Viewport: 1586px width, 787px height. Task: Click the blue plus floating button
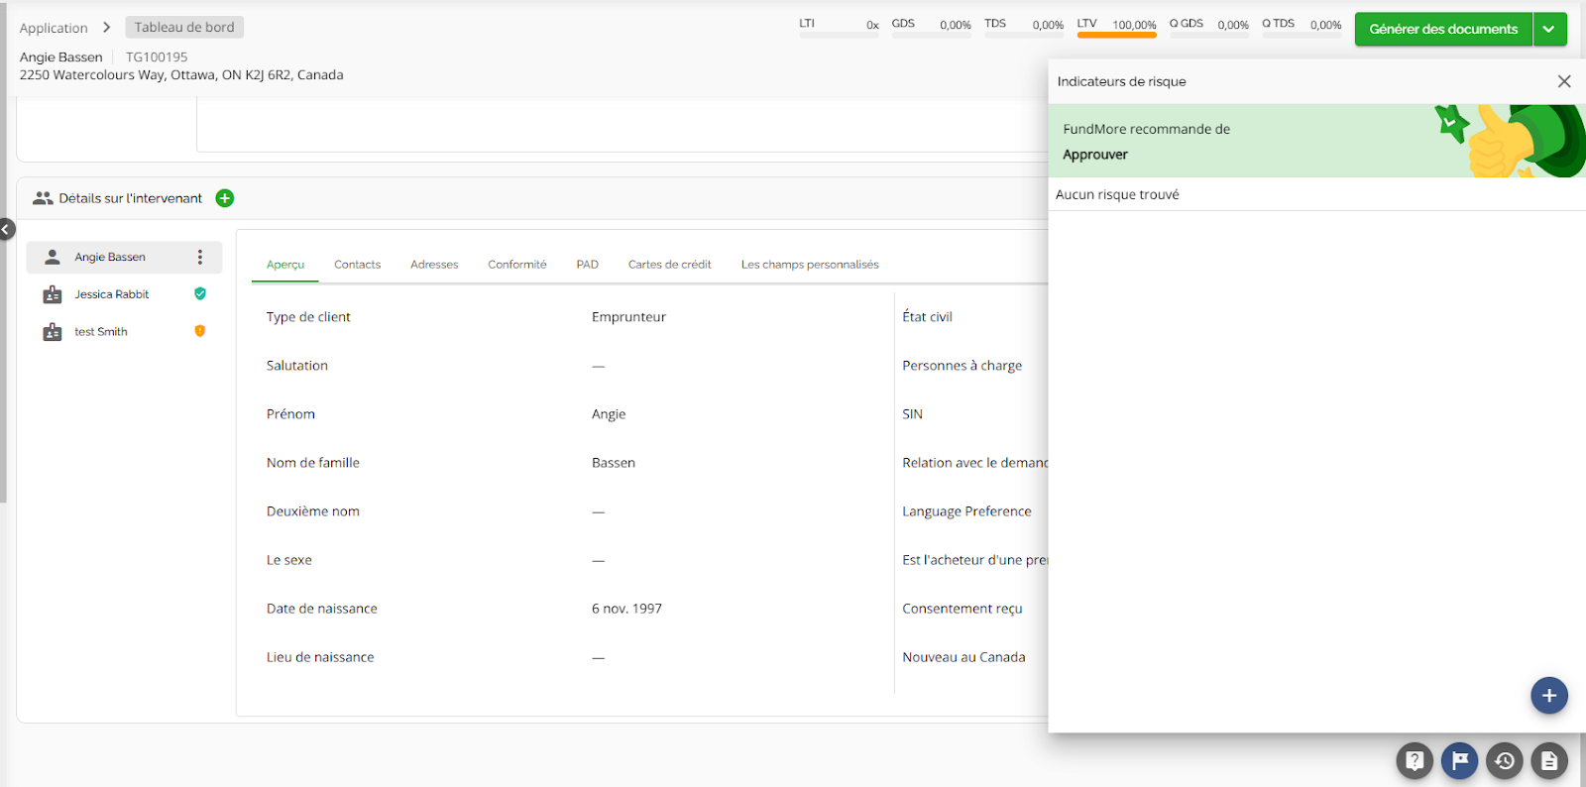(1549, 696)
